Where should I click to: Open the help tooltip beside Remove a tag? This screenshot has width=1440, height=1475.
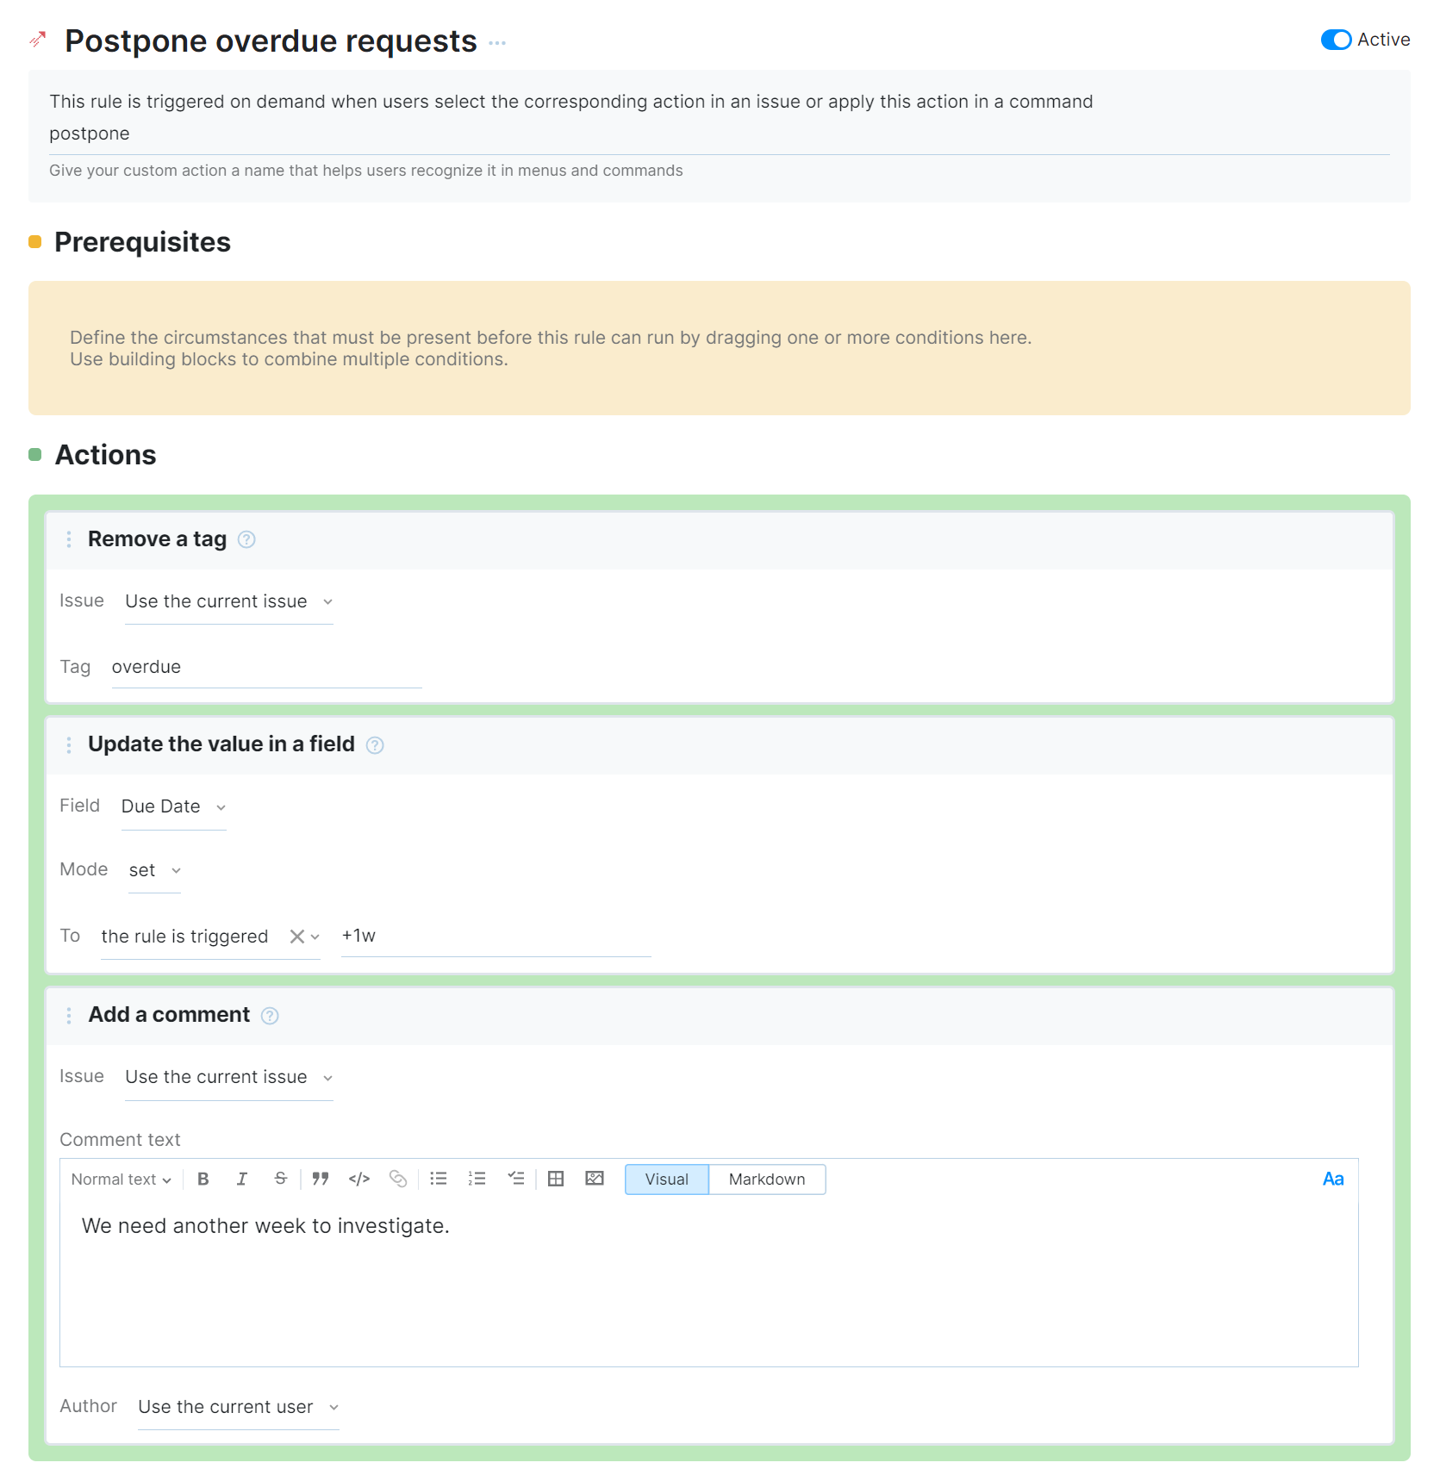[246, 539]
